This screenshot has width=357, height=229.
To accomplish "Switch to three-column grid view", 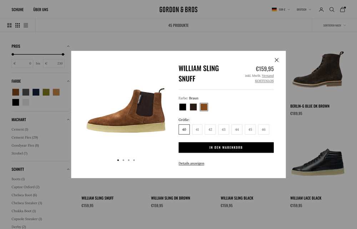I will (17, 25).
